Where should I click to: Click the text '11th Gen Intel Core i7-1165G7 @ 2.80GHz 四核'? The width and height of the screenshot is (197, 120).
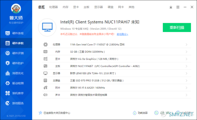[x=97, y=44]
